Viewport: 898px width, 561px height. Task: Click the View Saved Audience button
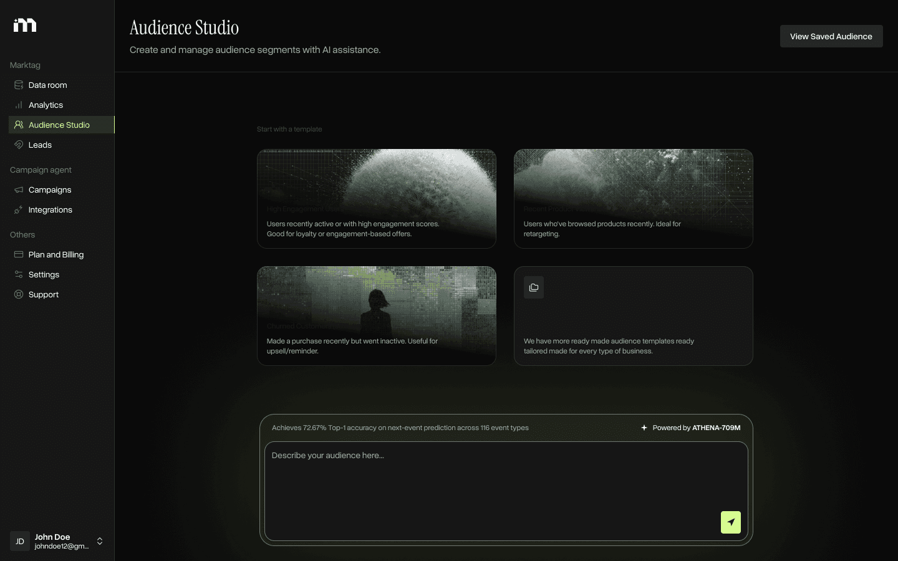click(831, 36)
